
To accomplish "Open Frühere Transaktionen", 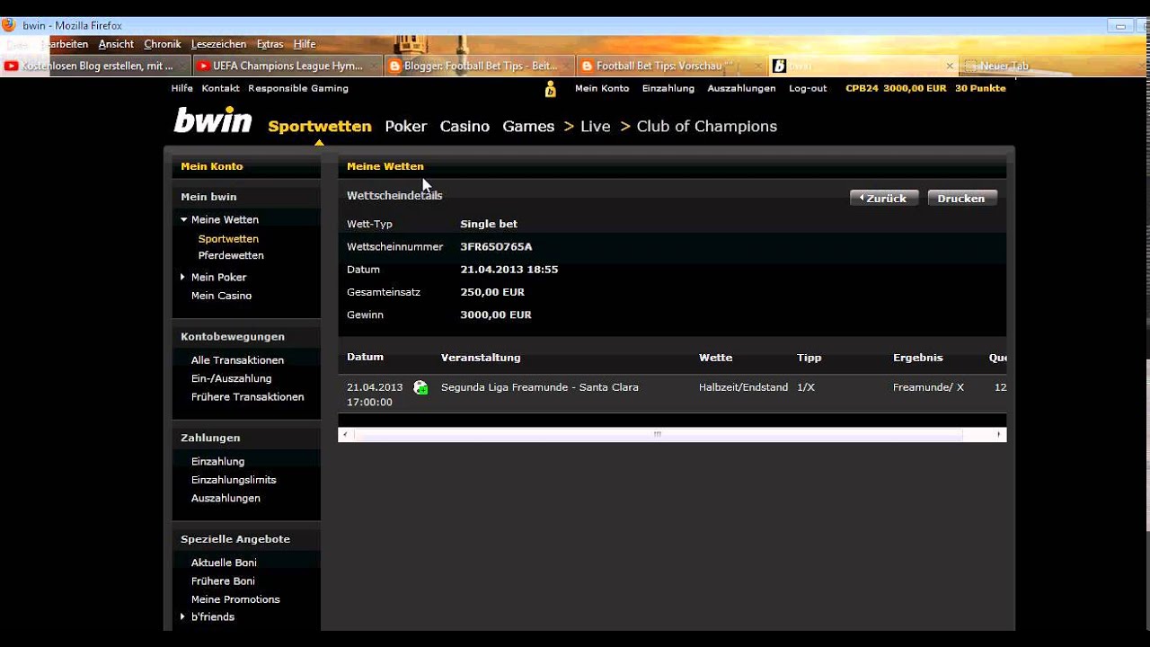I will pyautogui.click(x=247, y=396).
